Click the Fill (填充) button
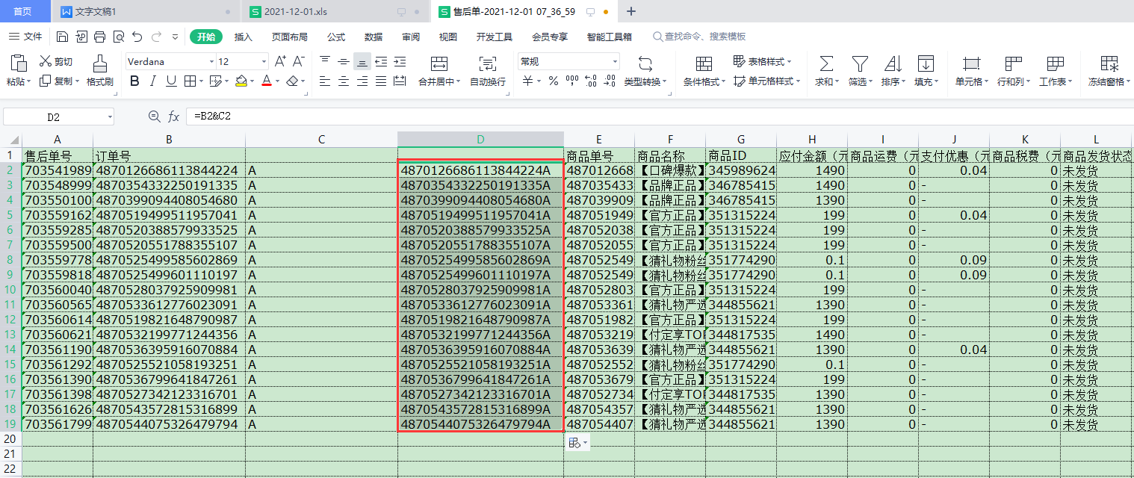 click(926, 71)
